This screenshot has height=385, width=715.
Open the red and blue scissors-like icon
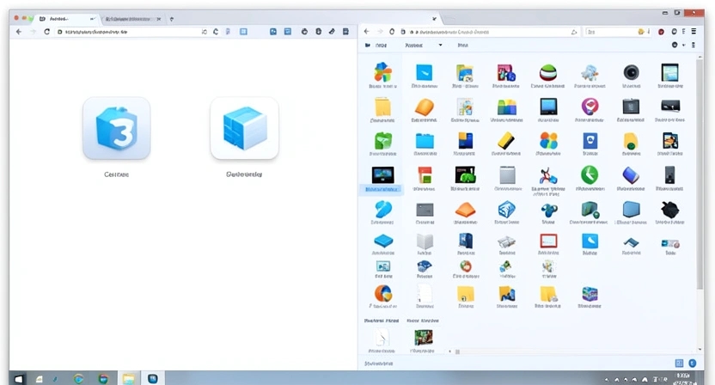click(548, 175)
